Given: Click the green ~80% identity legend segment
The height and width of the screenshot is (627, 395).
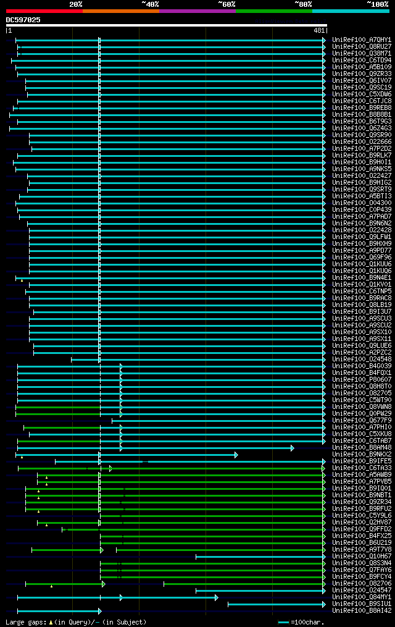Looking at the screenshot, I should (x=274, y=11).
